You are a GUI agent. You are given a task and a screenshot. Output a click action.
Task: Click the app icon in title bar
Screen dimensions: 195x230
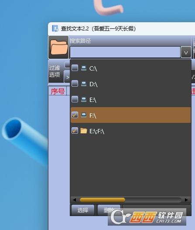point(55,28)
